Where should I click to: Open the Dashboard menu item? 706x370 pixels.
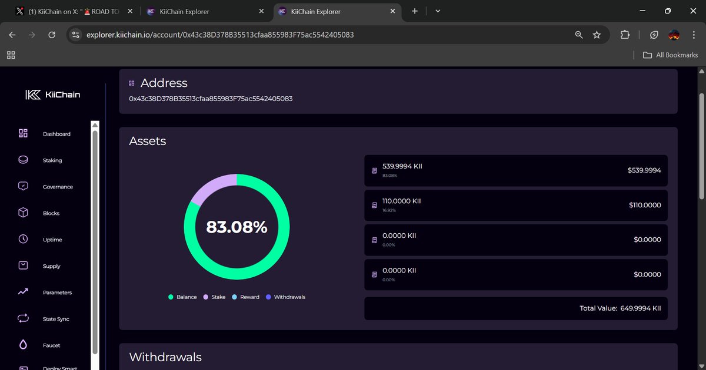coord(56,134)
